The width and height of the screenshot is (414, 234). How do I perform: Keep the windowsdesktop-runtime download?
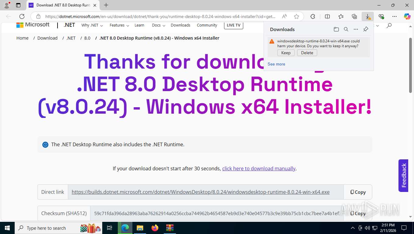(286, 53)
